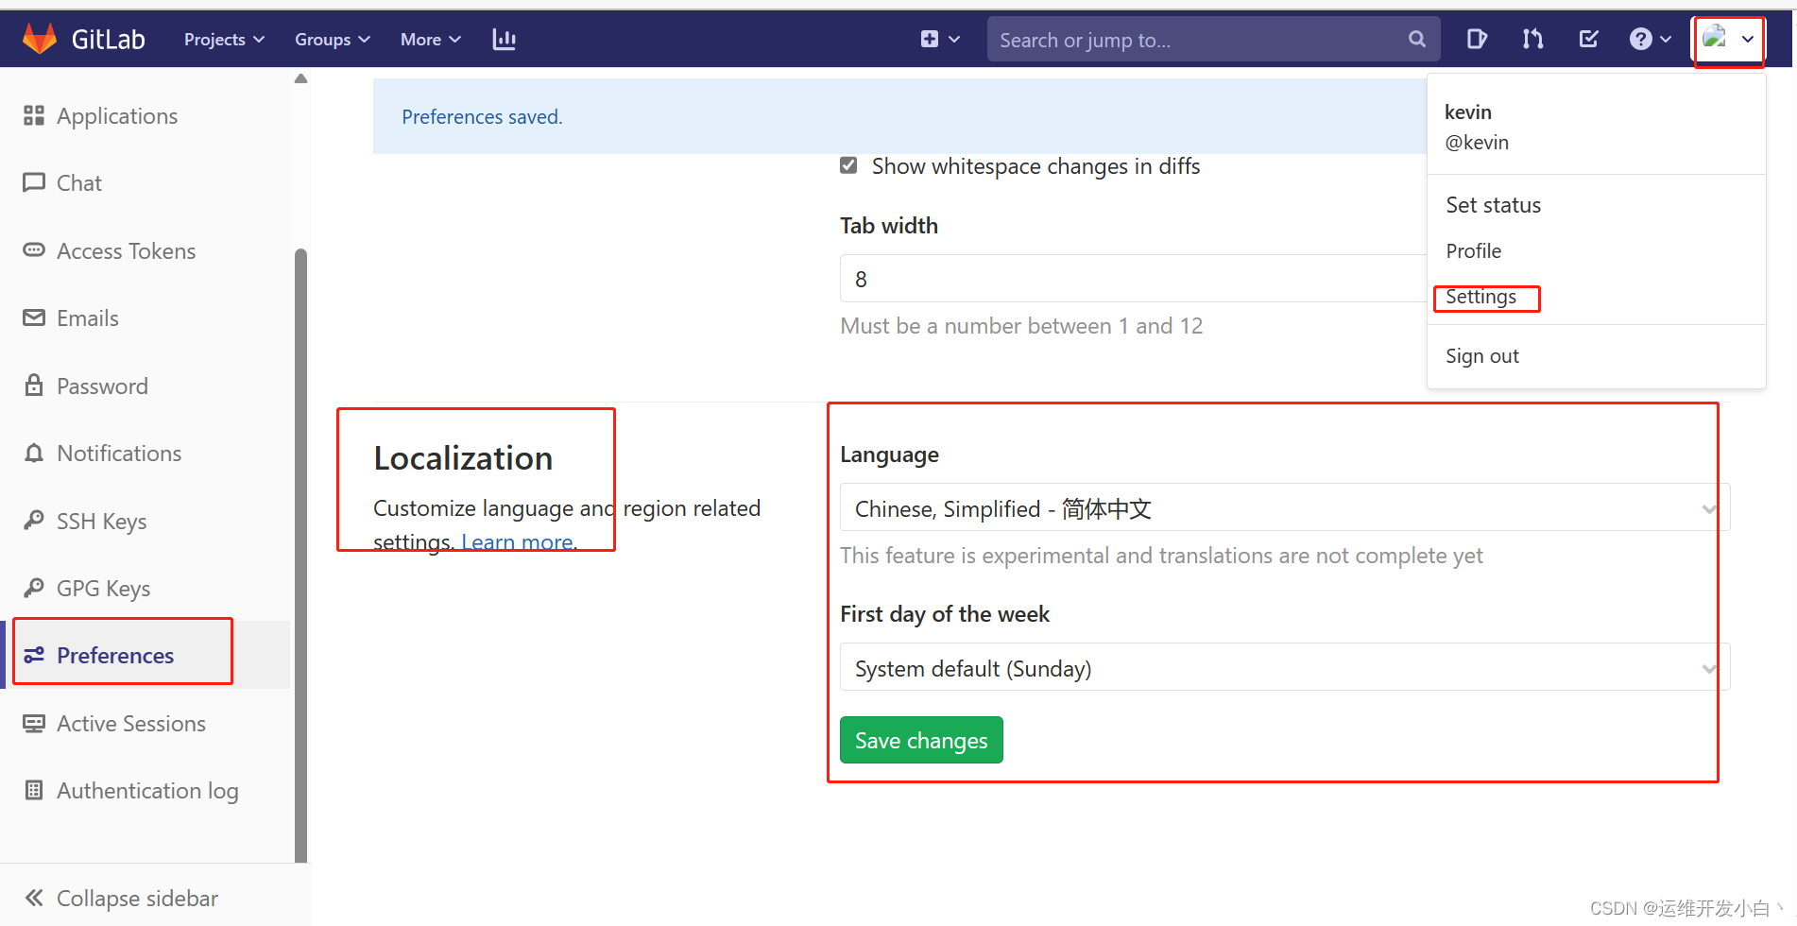Screen dimensions: 1797x926
Task: Open the analytics chart icon near Projects menu
Action: click(x=504, y=39)
